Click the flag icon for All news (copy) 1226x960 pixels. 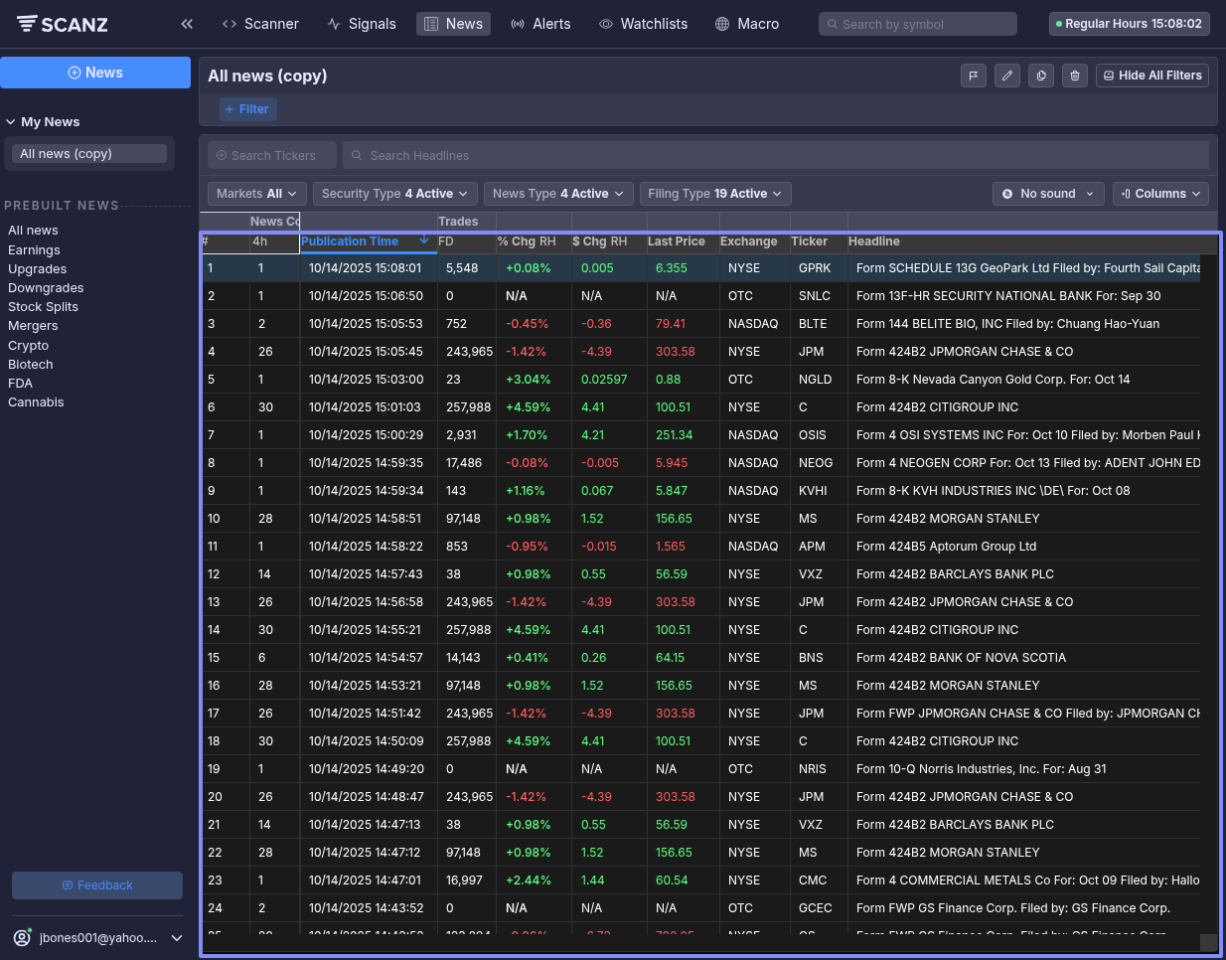[974, 76]
